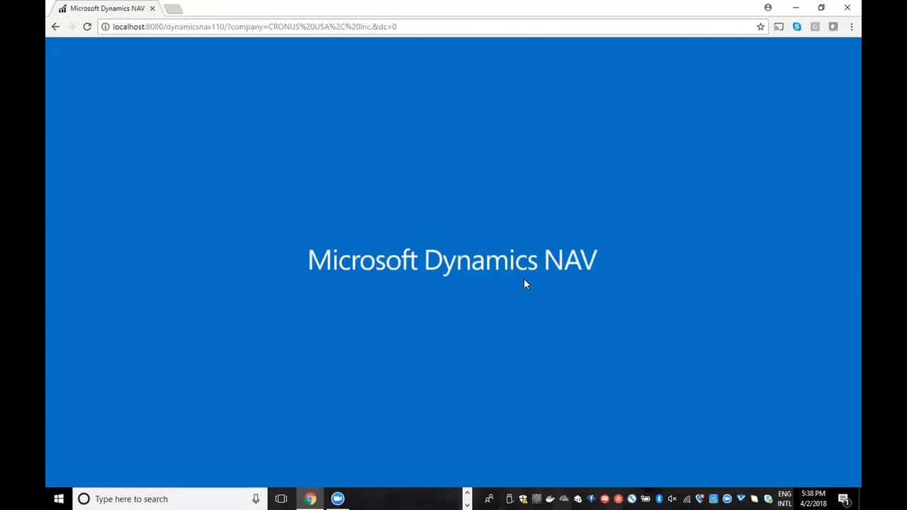
Task: Open the Action Center notifications icon
Action: pos(844,499)
